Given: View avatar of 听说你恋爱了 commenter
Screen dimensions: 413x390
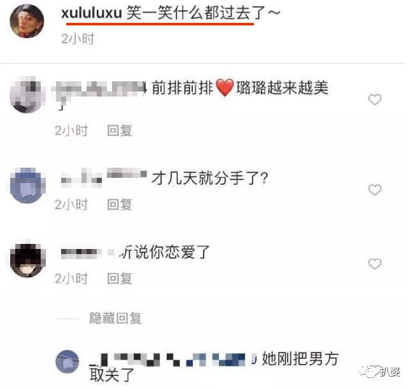Looking at the screenshot, I should [x=27, y=260].
